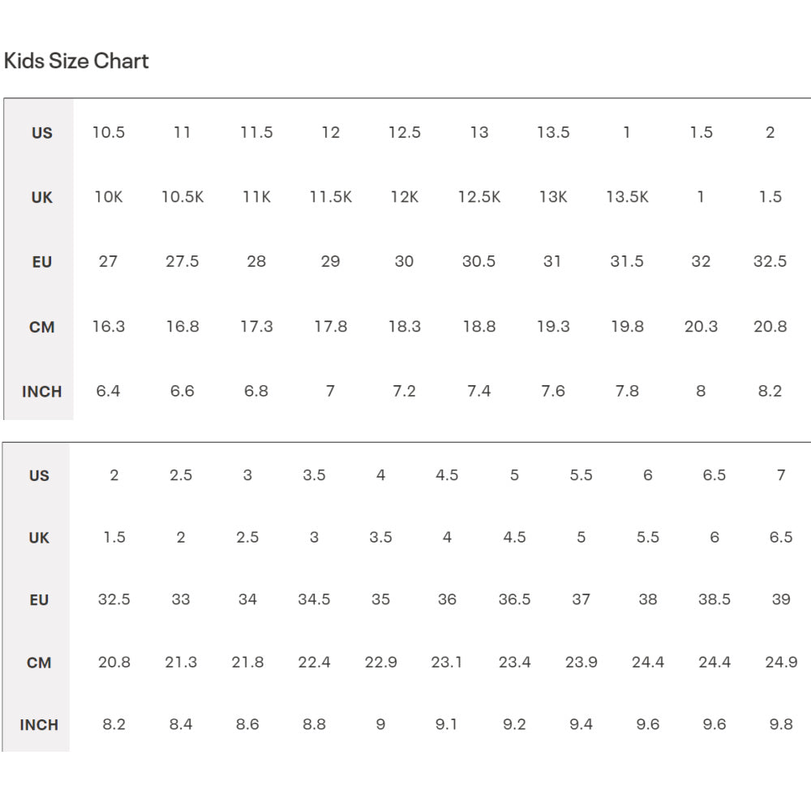
Task: Click the 16.3 CM value
Action: pyautogui.click(x=109, y=326)
